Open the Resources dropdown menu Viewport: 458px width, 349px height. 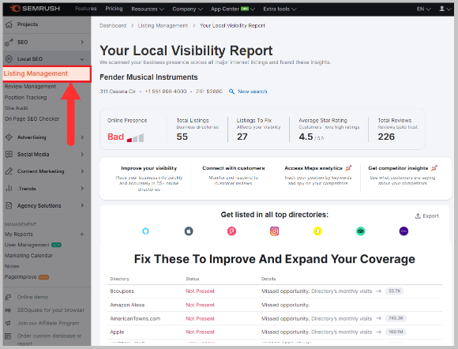click(148, 9)
